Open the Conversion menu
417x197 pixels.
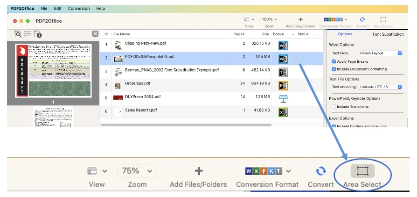(79, 8)
